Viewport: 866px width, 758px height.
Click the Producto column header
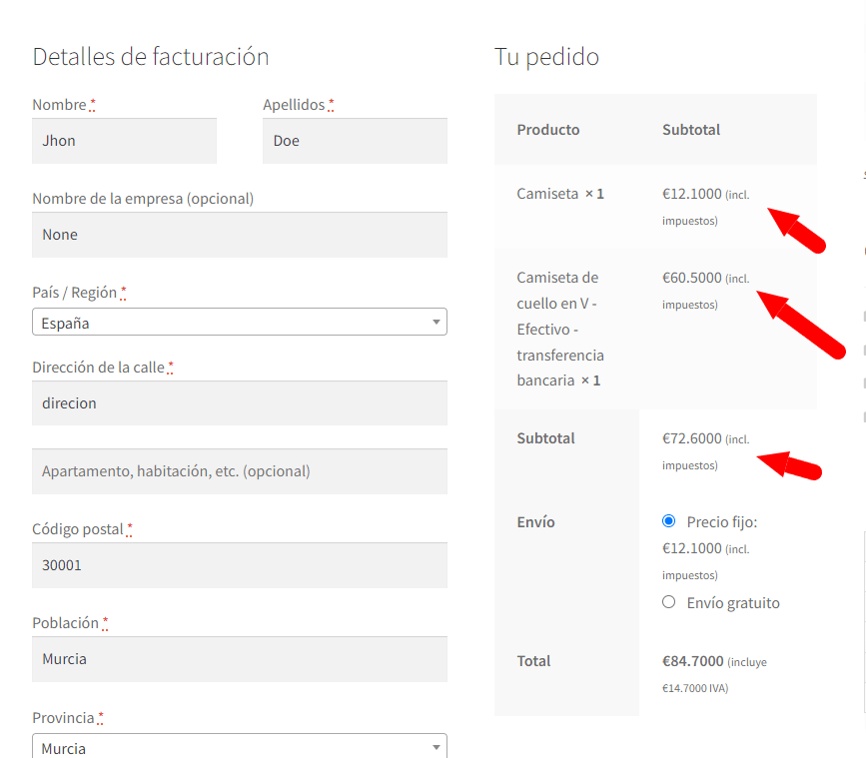coord(548,130)
